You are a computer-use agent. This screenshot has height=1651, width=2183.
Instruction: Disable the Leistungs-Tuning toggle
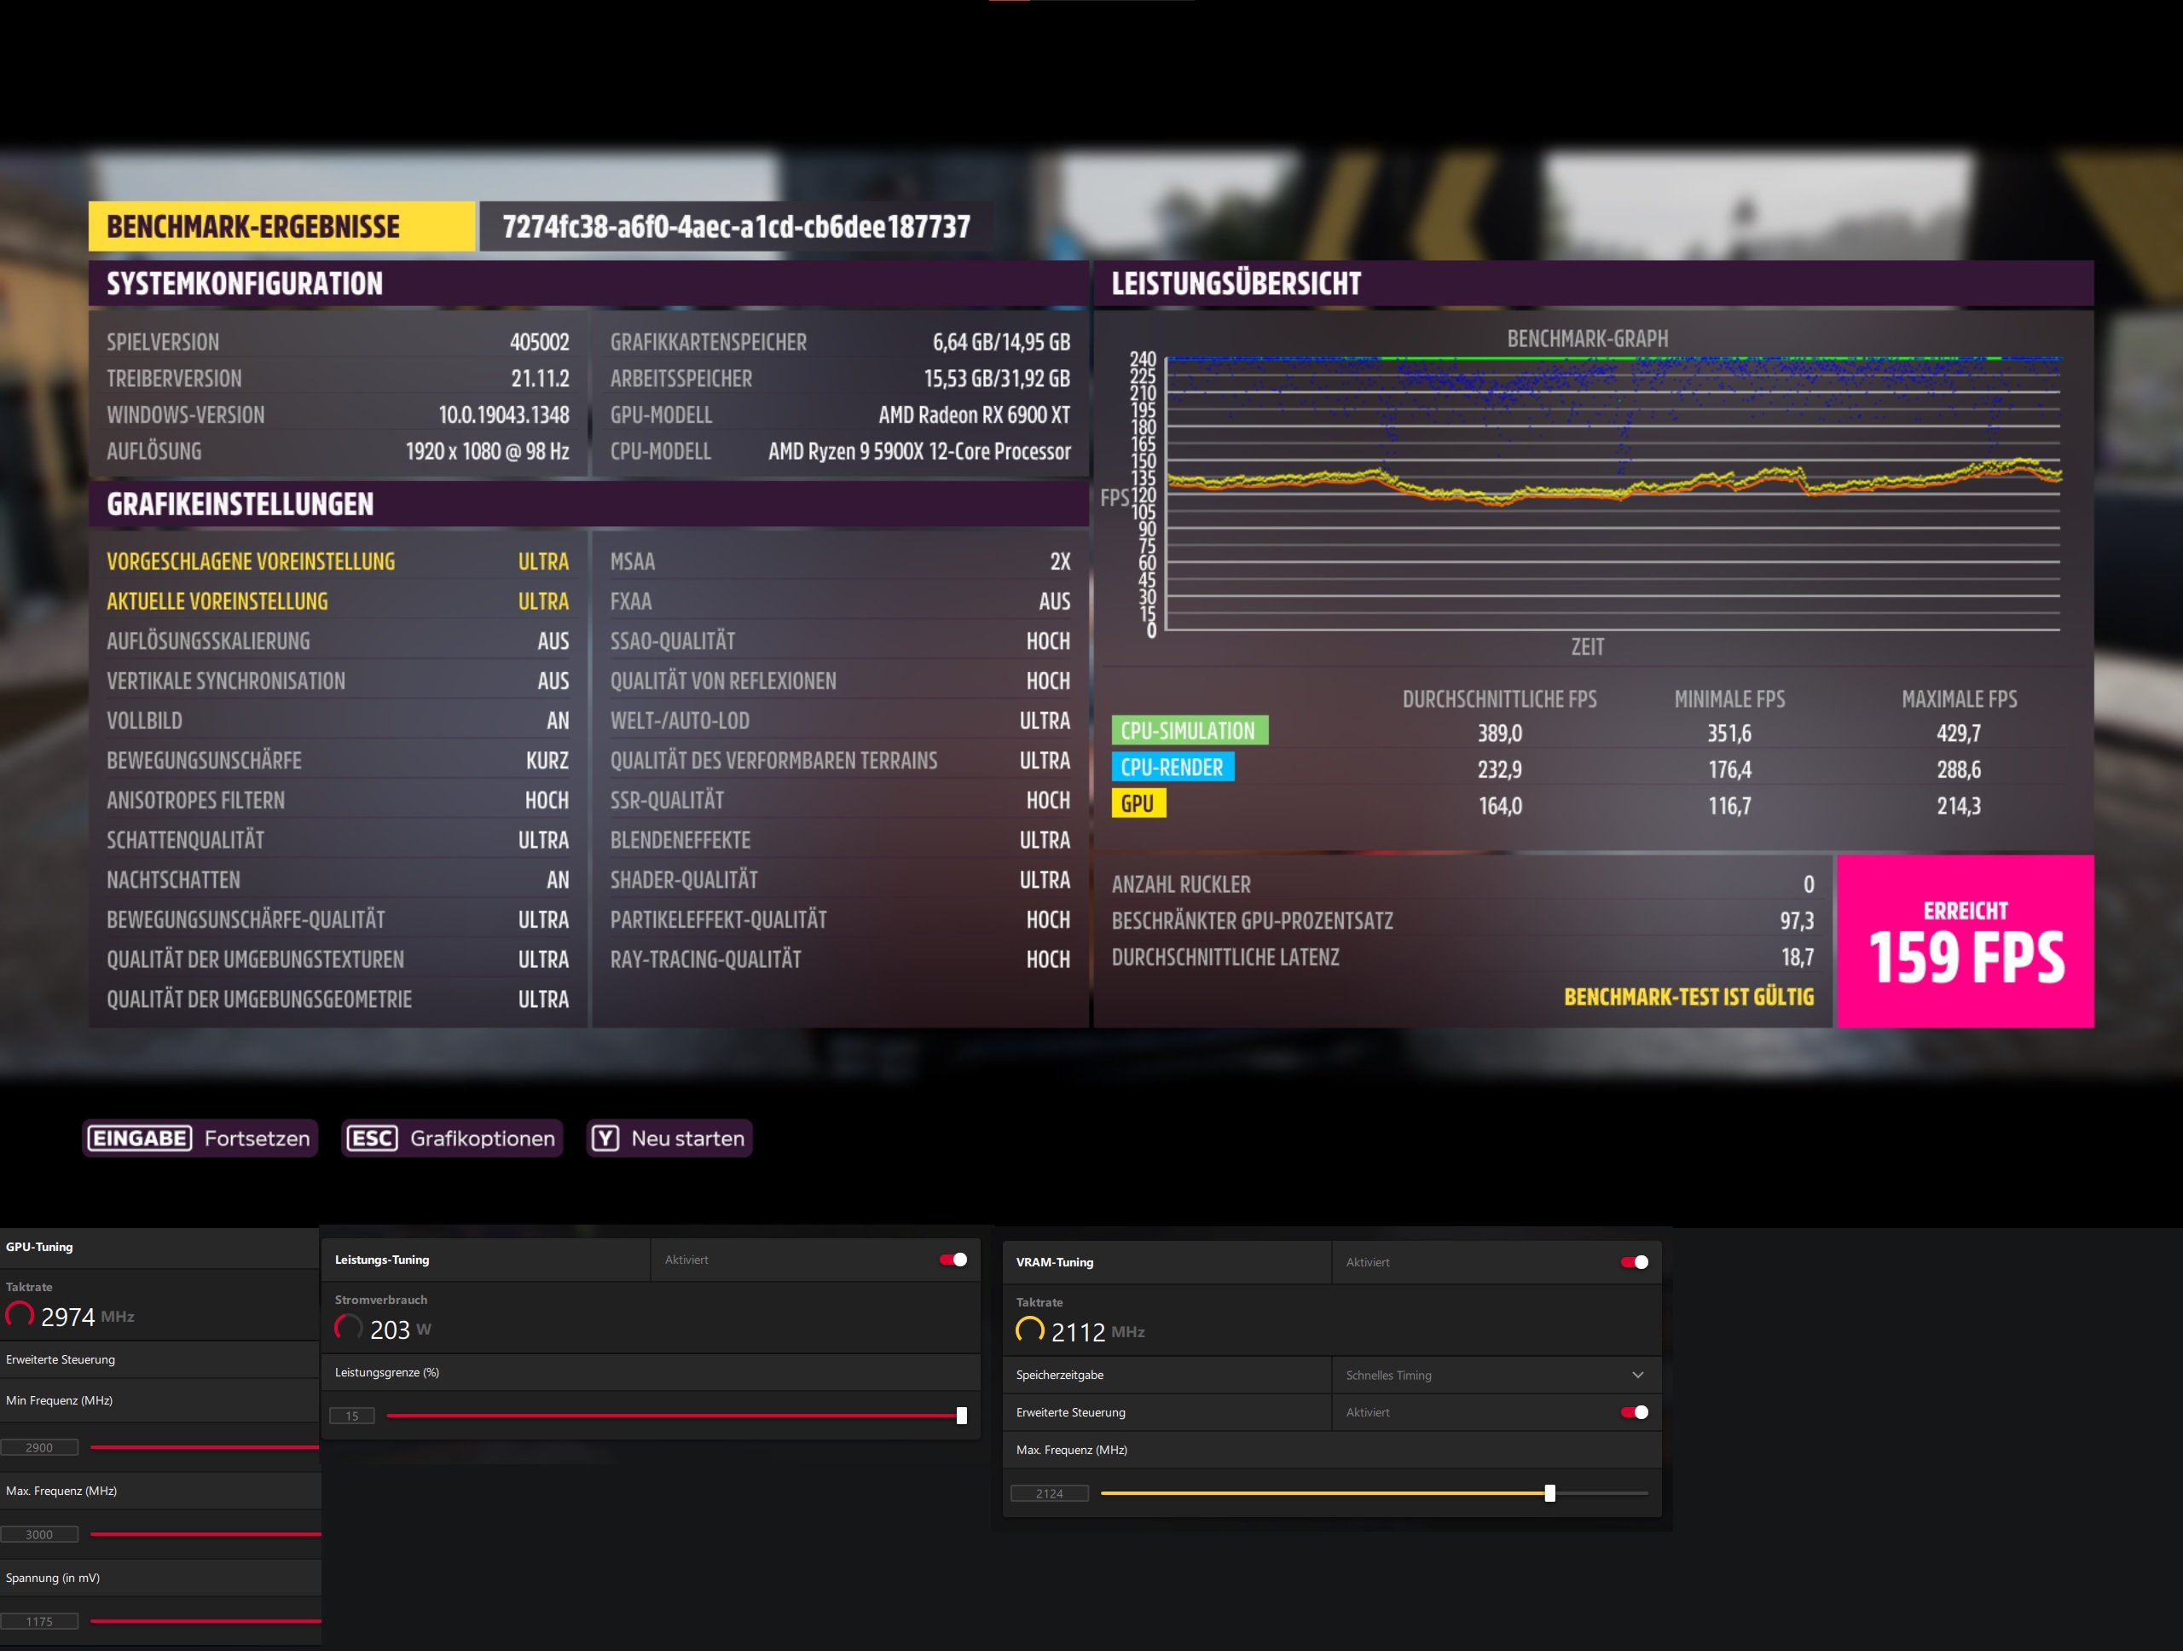coord(953,1260)
